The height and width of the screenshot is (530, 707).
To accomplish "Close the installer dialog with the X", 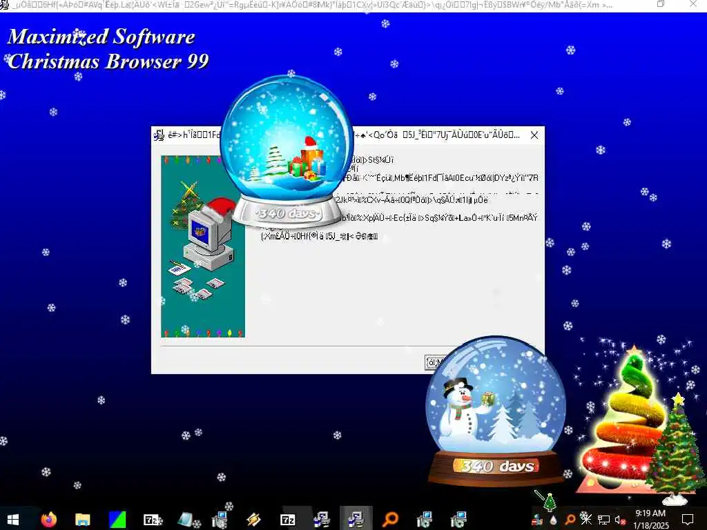I will pos(534,135).
